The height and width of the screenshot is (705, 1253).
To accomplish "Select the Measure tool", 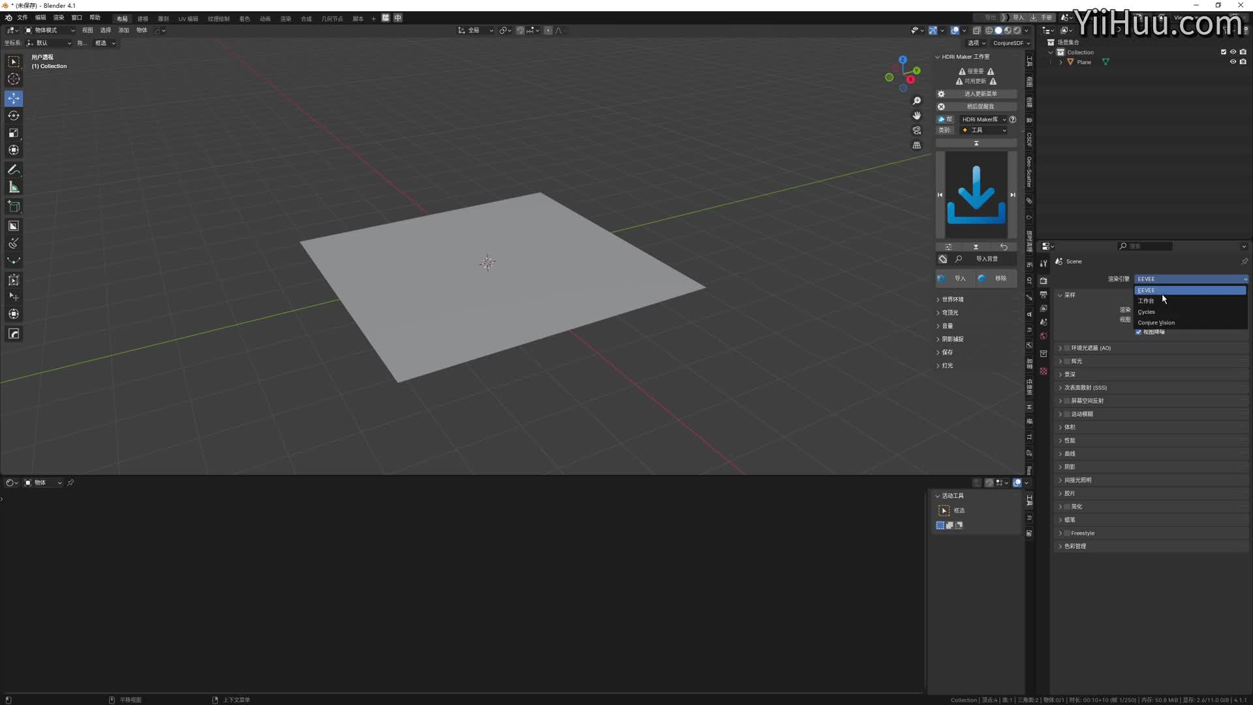I will 14,187.
